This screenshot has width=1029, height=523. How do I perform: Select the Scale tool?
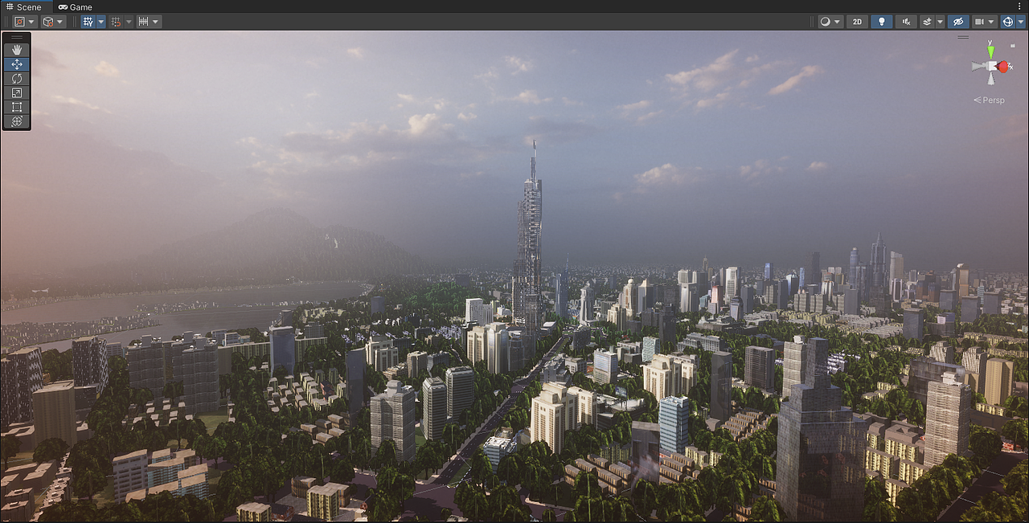[16, 92]
